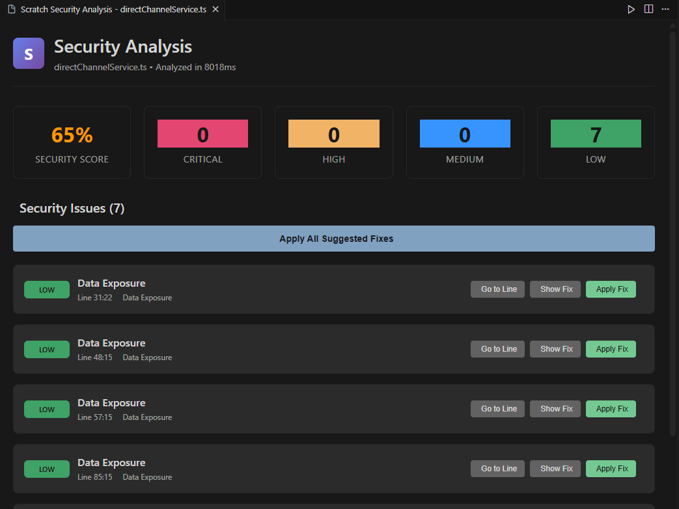Show Fix for Data Exposure at line 48:15
The height and width of the screenshot is (509, 679).
tap(555, 348)
